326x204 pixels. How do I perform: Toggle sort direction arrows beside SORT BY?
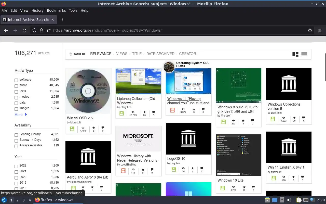coord(71,54)
